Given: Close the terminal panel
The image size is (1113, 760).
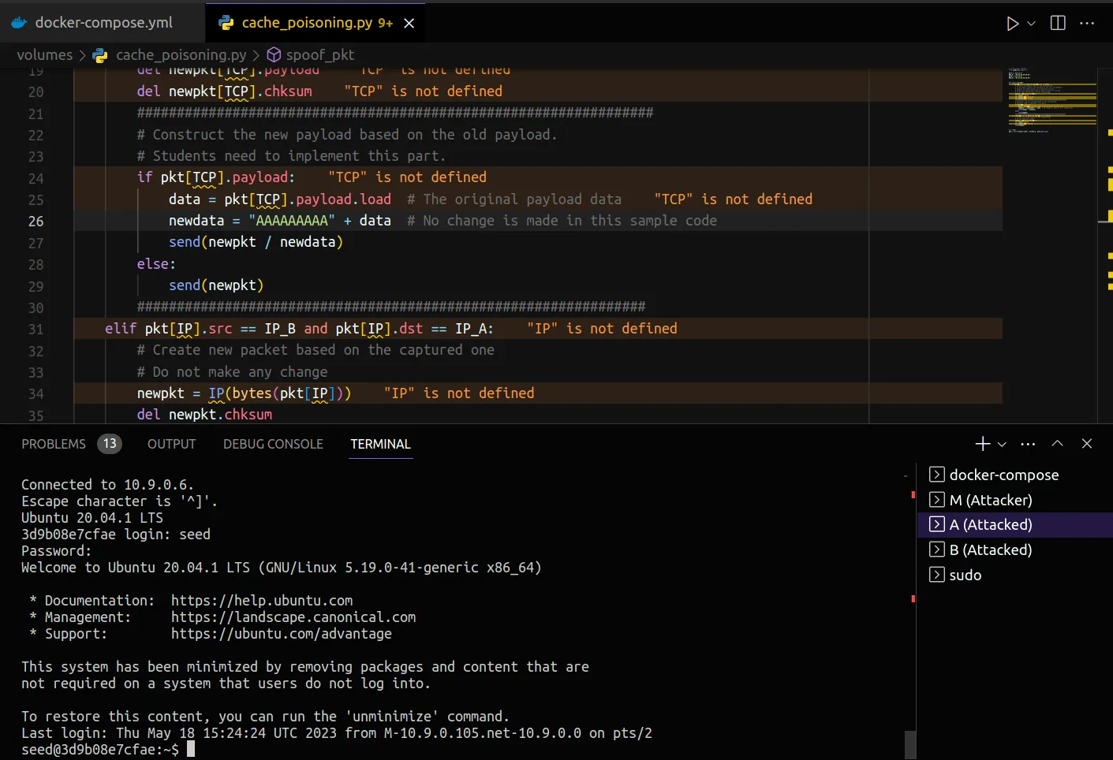Looking at the screenshot, I should tap(1086, 444).
